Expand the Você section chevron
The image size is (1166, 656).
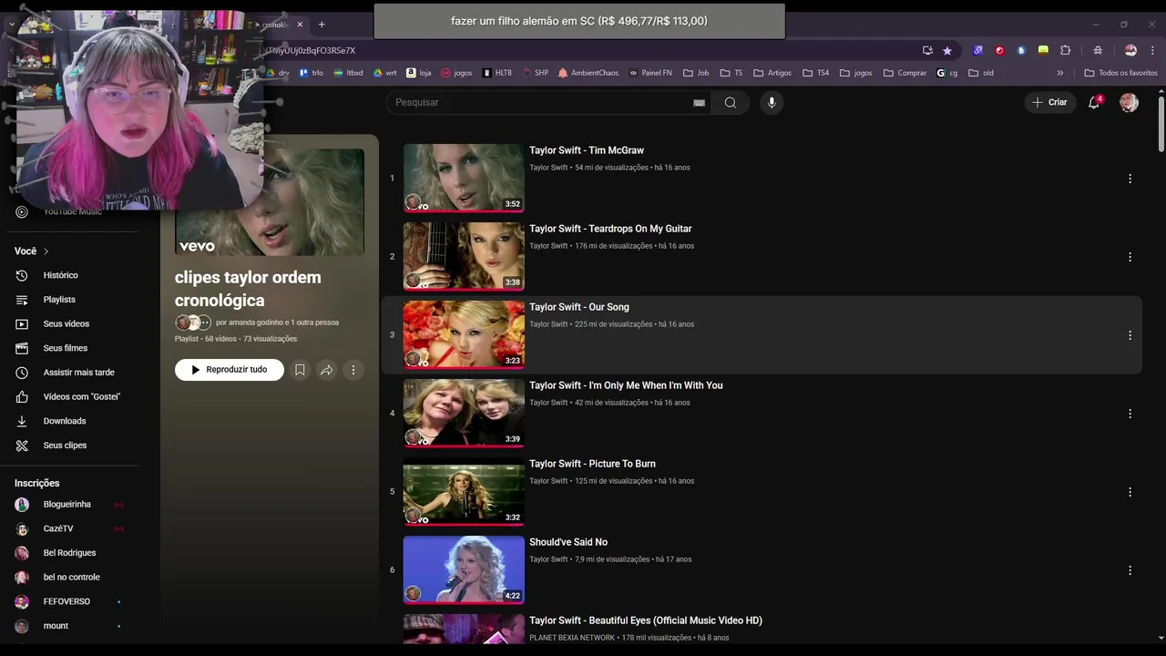tap(46, 251)
